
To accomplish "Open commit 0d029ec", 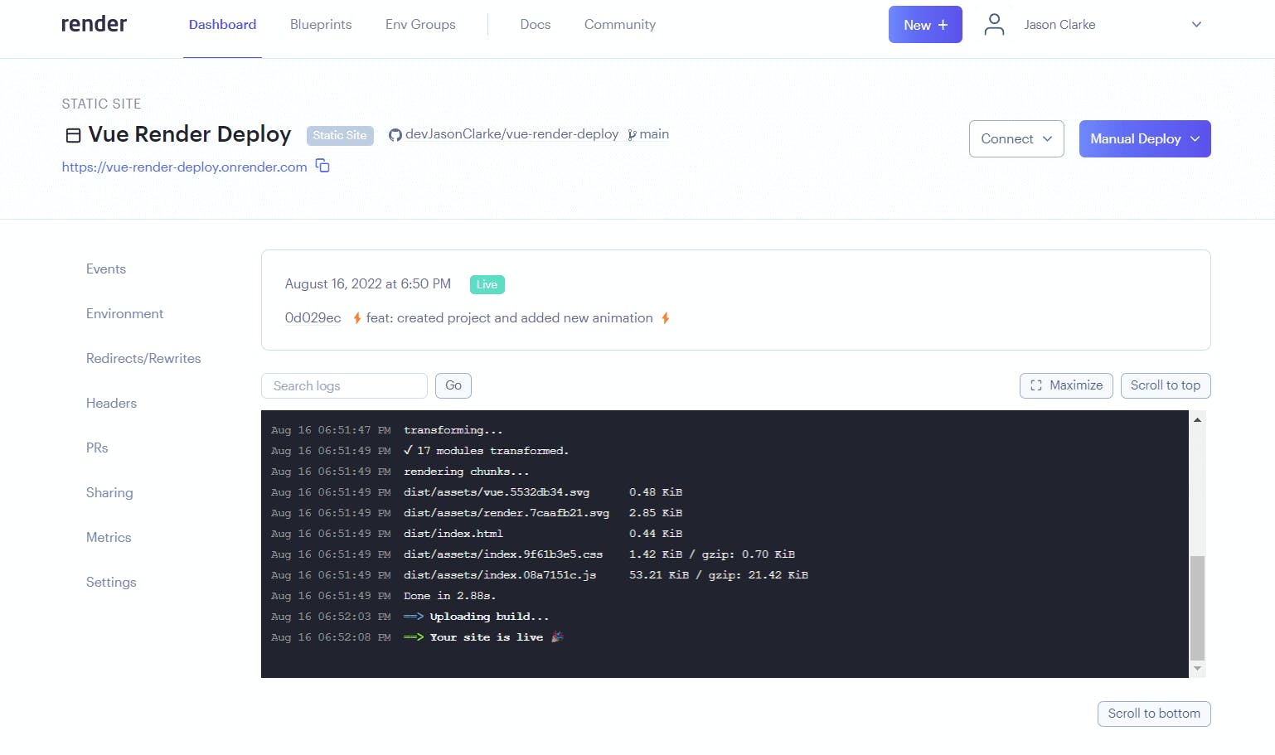I will pos(313,318).
